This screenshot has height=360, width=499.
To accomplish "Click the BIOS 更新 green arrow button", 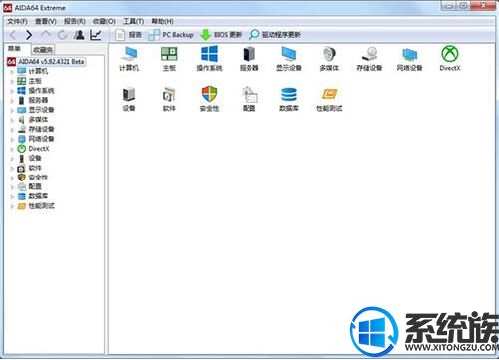I will click(x=221, y=35).
